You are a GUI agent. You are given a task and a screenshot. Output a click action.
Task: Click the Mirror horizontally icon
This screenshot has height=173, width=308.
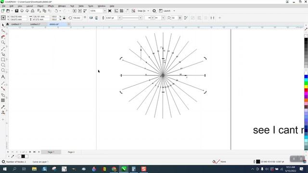pyautogui.click(x=91, y=18)
